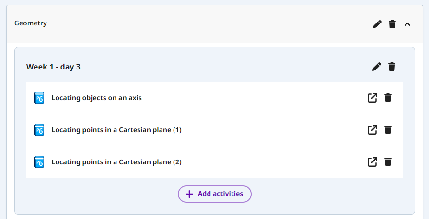Open Cartesian plane (2) activity in new window
The image size is (429, 219).
372,162
